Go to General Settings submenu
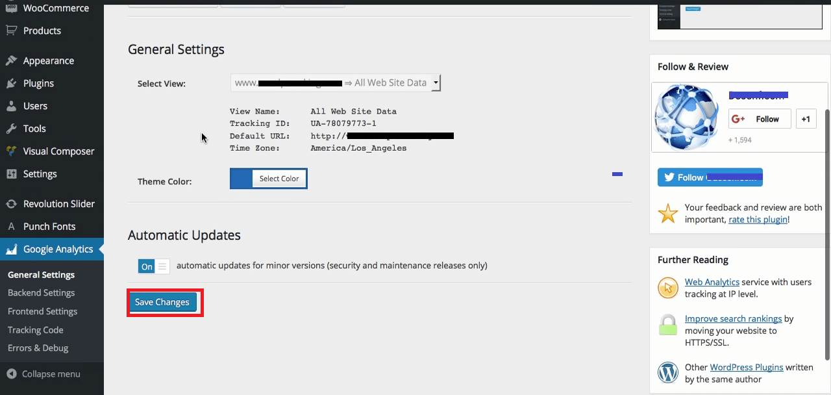831x395 pixels. point(41,275)
